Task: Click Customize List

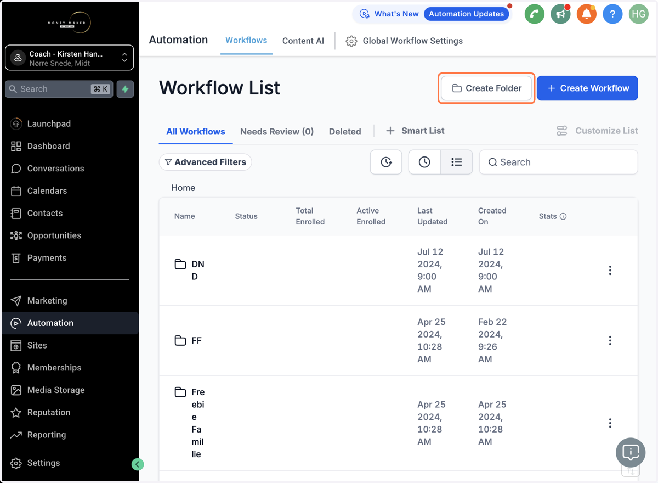Action: [597, 131]
